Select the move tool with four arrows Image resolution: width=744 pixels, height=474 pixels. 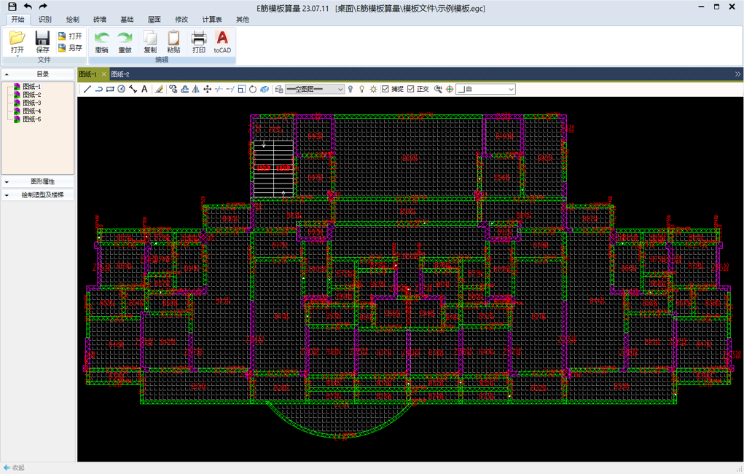coord(207,89)
